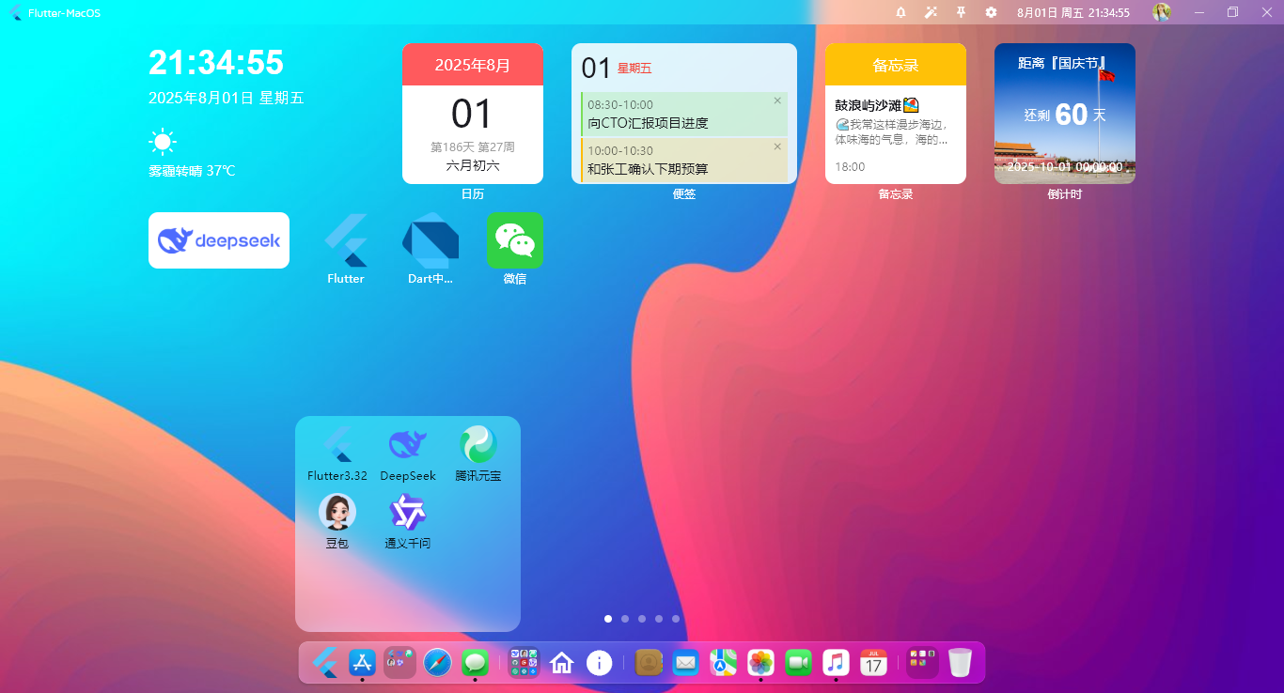Open Safari from the dock
1284x693 pixels.
coord(437,662)
